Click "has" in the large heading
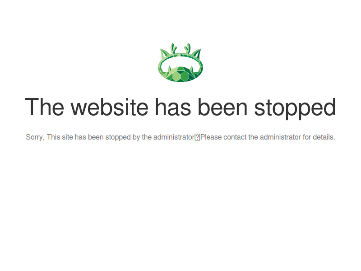 (173, 107)
